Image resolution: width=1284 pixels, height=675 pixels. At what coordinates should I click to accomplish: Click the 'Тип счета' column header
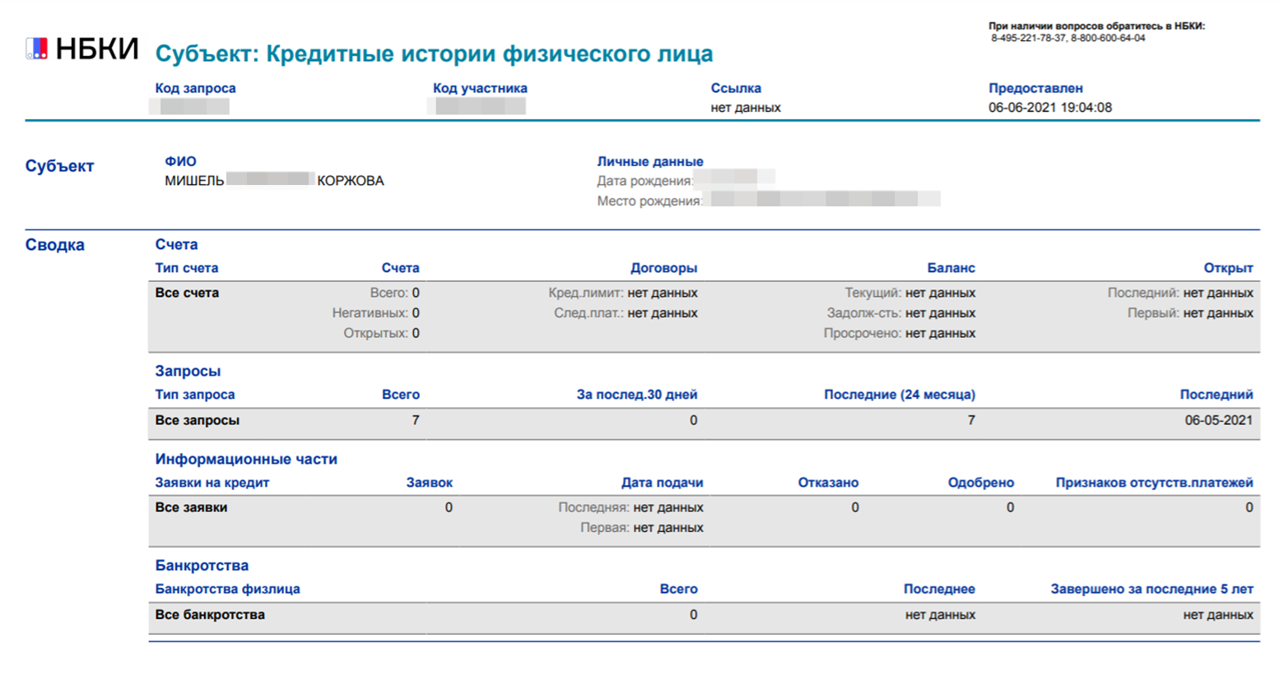(187, 268)
